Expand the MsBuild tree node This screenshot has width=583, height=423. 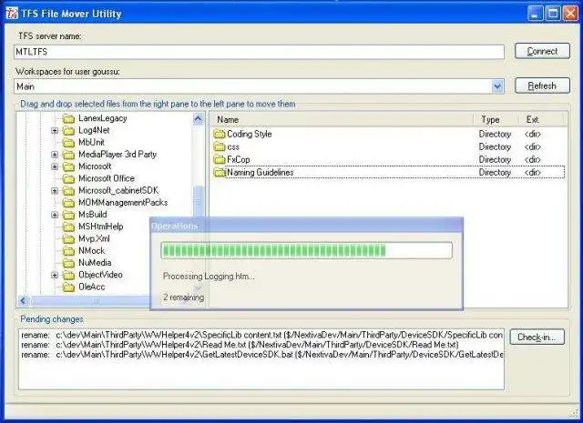(55, 215)
